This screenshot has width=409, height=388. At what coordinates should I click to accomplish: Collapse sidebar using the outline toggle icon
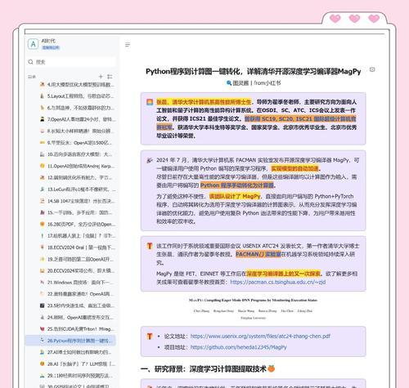pos(128,45)
